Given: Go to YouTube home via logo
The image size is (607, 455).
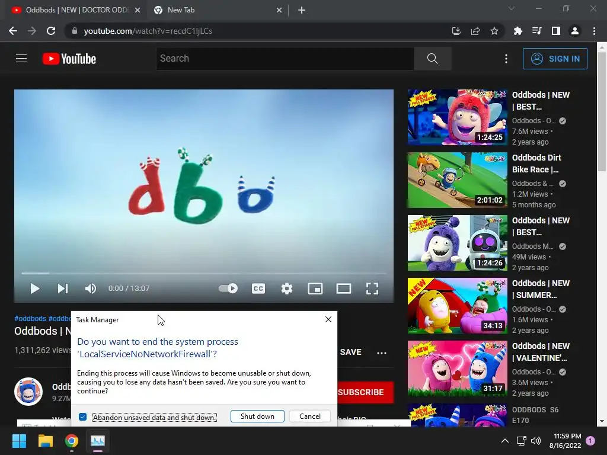Looking at the screenshot, I should 69,59.
